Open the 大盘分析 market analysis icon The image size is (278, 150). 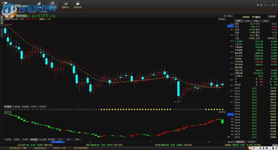tap(52, 5)
